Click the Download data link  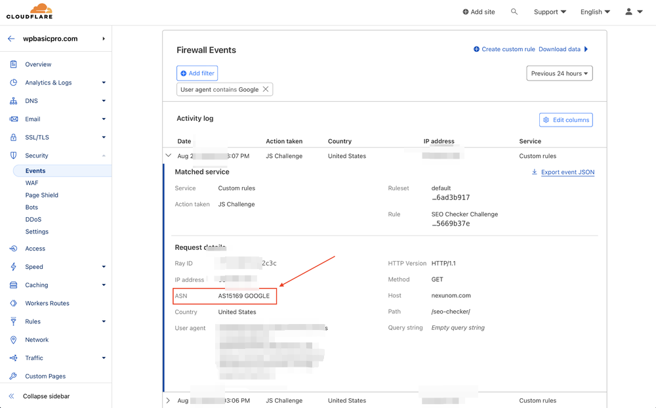[560, 49]
